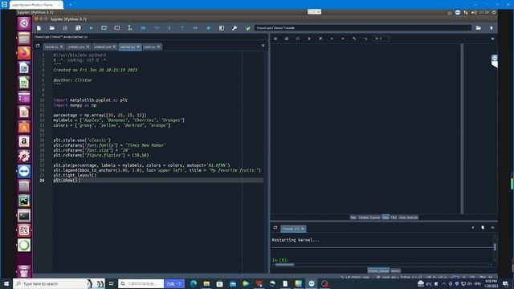
Task: Open the first .py editor tab
Action: point(54,47)
